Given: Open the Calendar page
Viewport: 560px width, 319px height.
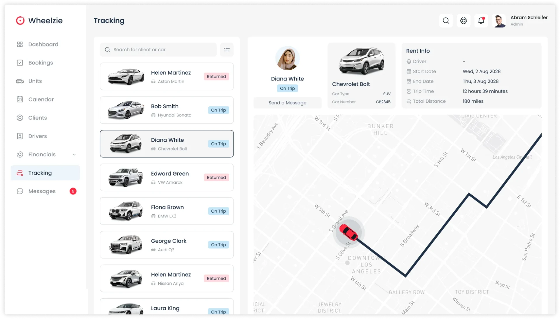Looking at the screenshot, I should click(41, 99).
